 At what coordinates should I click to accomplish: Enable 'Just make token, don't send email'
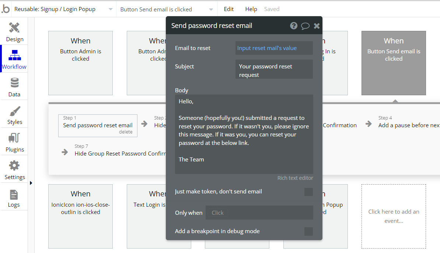point(308,192)
